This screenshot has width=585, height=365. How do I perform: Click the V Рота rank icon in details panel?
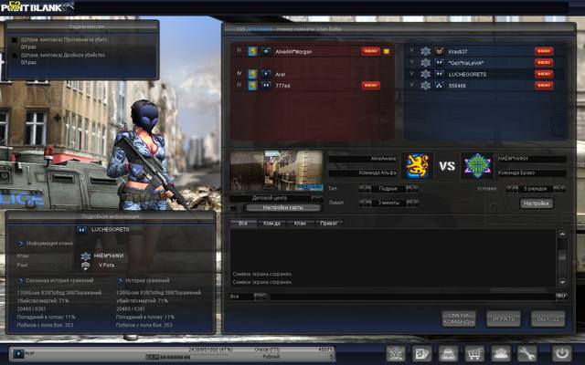tap(86, 266)
